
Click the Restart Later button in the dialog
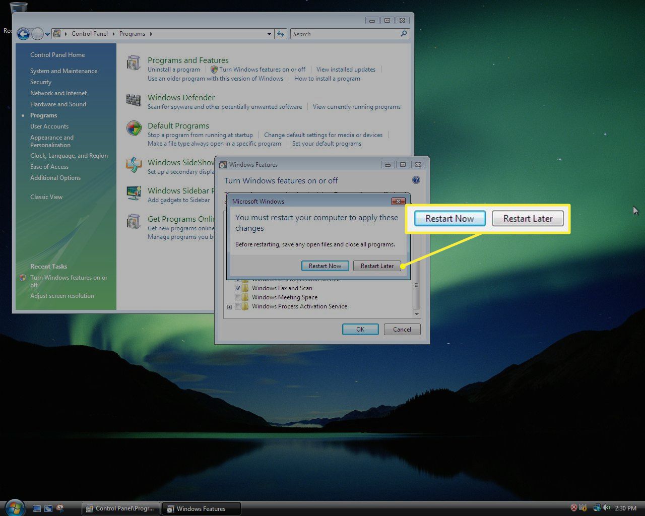click(377, 266)
